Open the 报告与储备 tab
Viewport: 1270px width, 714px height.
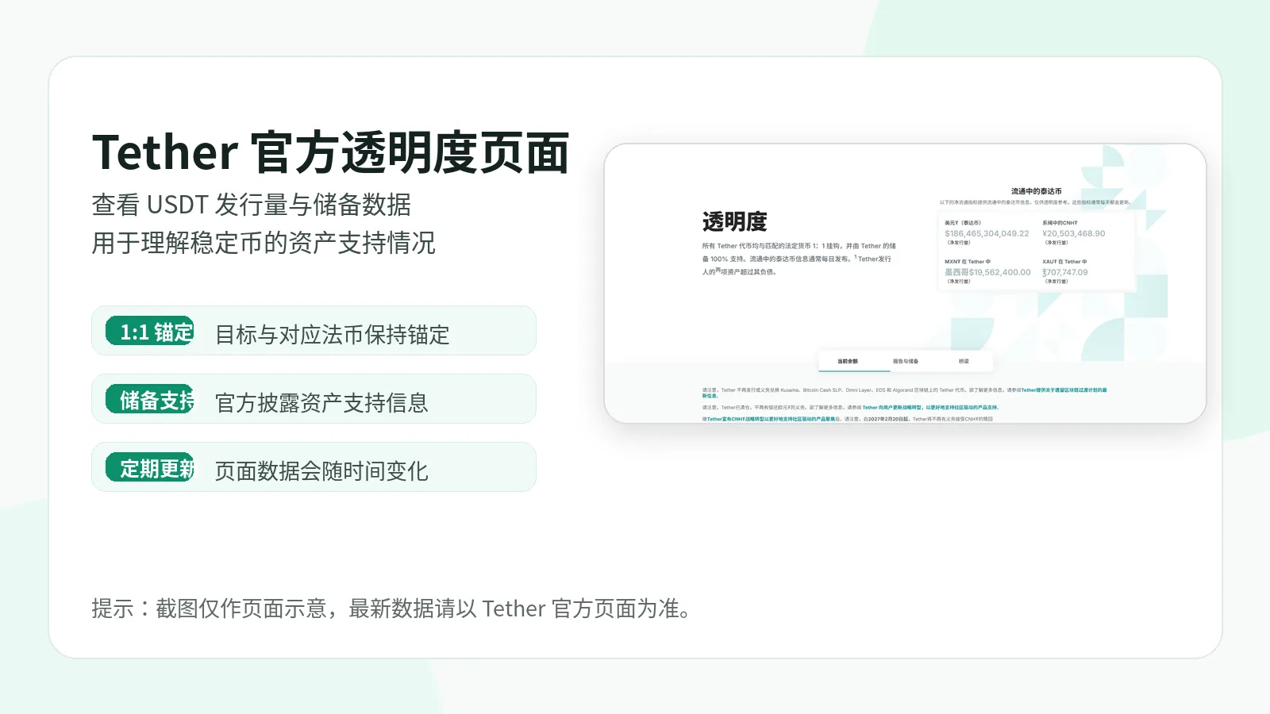pyautogui.click(x=905, y=361)
